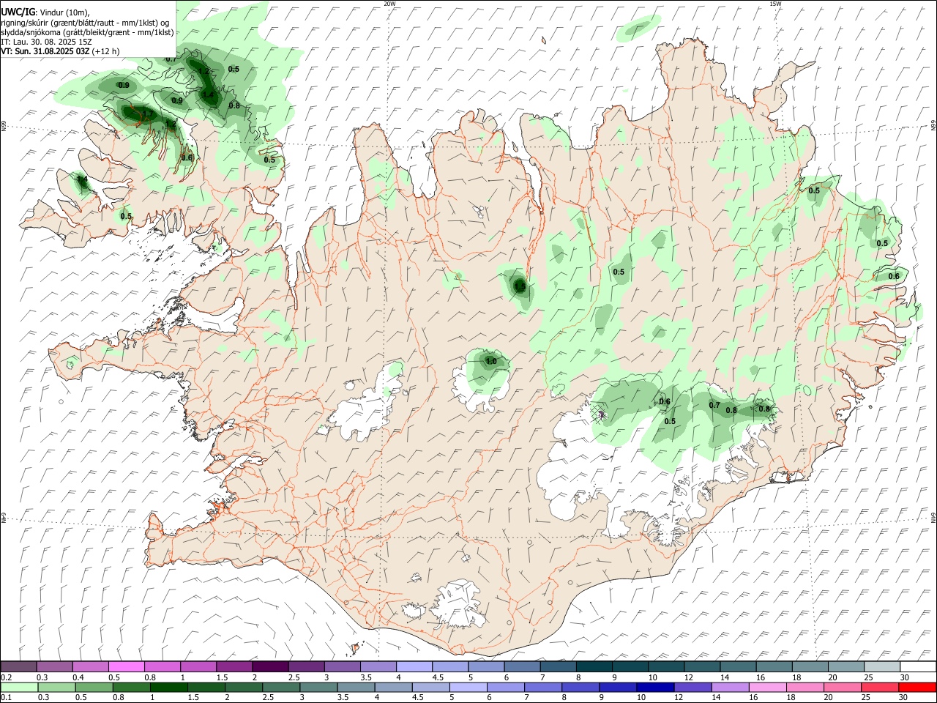Pick the bright pink swatch between 0.5 and 0.8, upper legend
937x703 pixels.
(126, 666)
